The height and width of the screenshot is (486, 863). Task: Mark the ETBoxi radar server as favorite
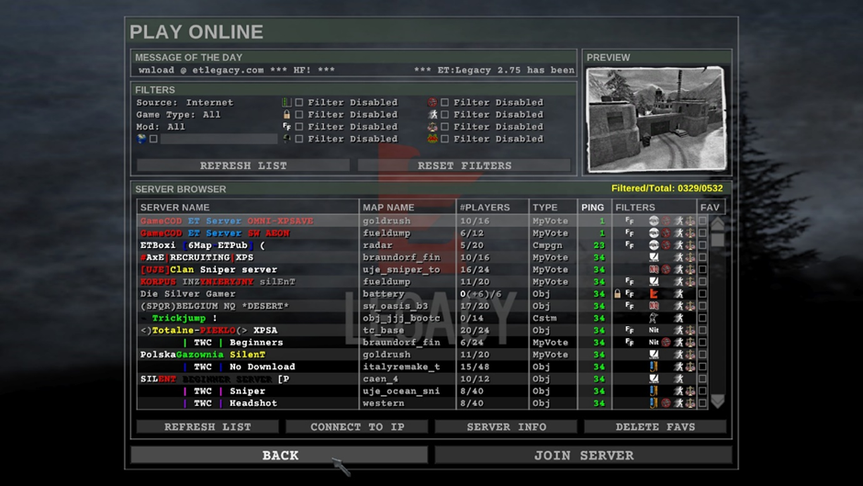(x=702, y=245)
